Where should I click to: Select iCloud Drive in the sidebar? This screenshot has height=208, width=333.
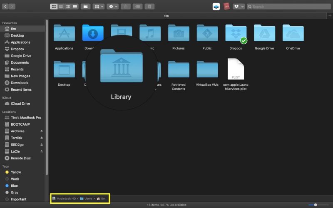click(x=20, y=104)
